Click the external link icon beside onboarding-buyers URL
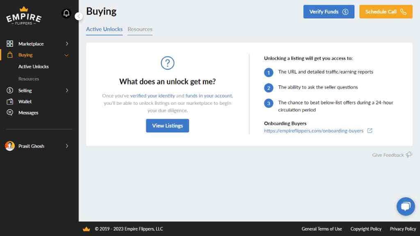420x236 pixels. pyautogui.click(x=370, y=131)
